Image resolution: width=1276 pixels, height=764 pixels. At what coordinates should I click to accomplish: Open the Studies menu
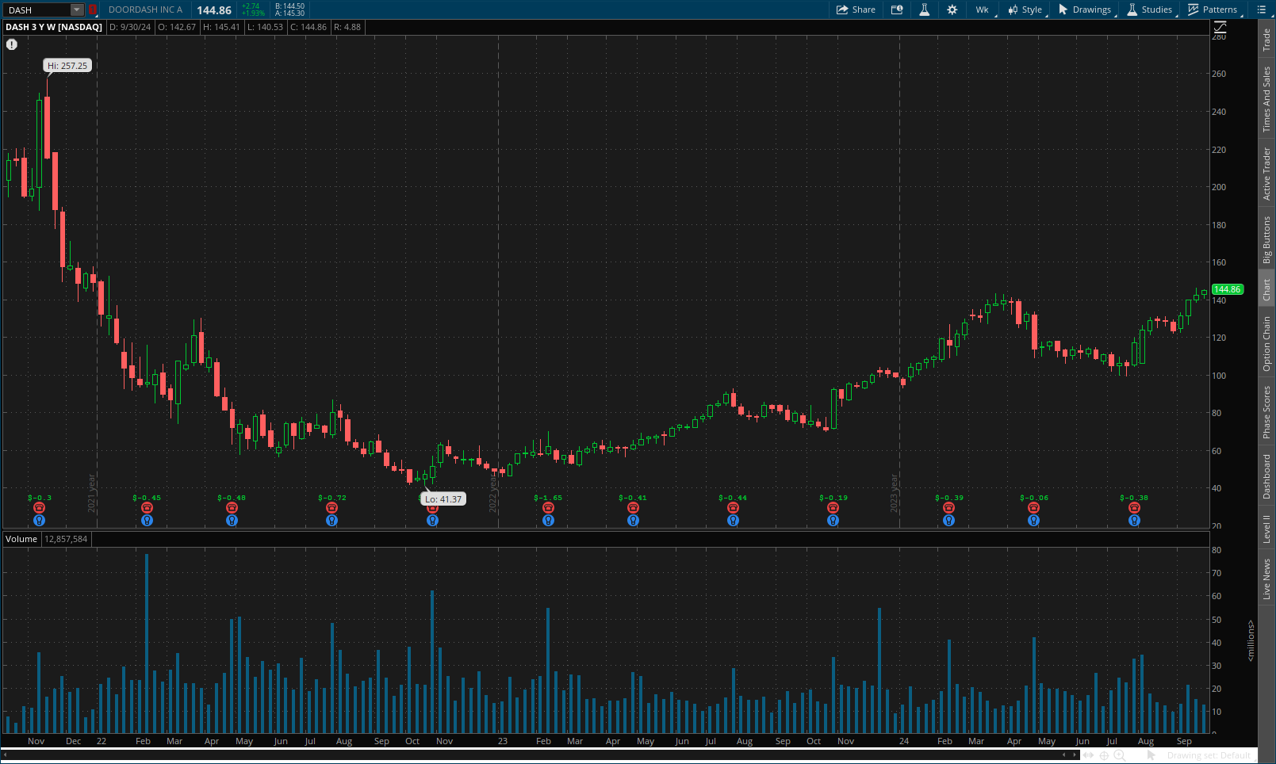(1150, 10)
